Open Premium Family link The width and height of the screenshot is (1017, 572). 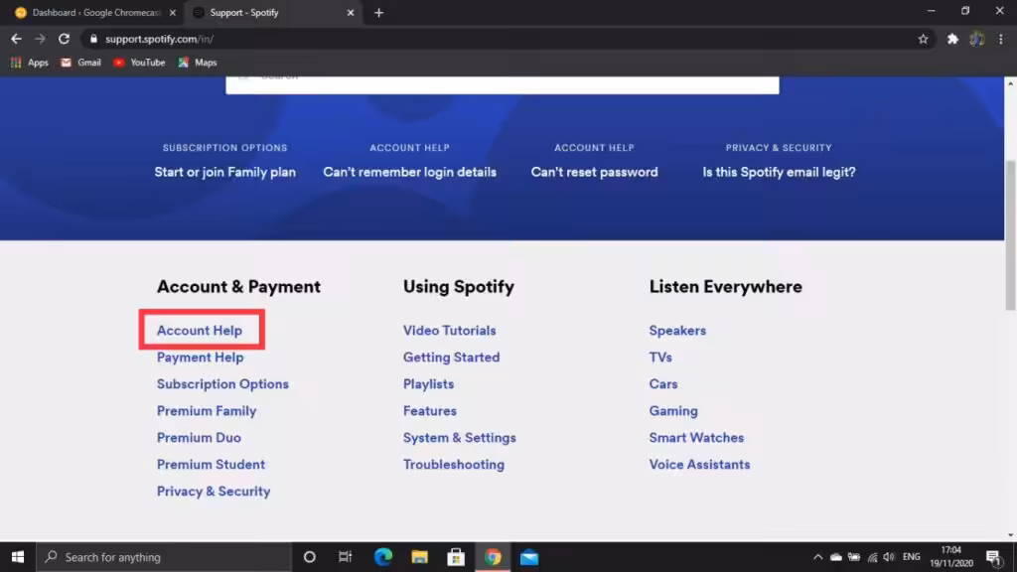[207, 410]
